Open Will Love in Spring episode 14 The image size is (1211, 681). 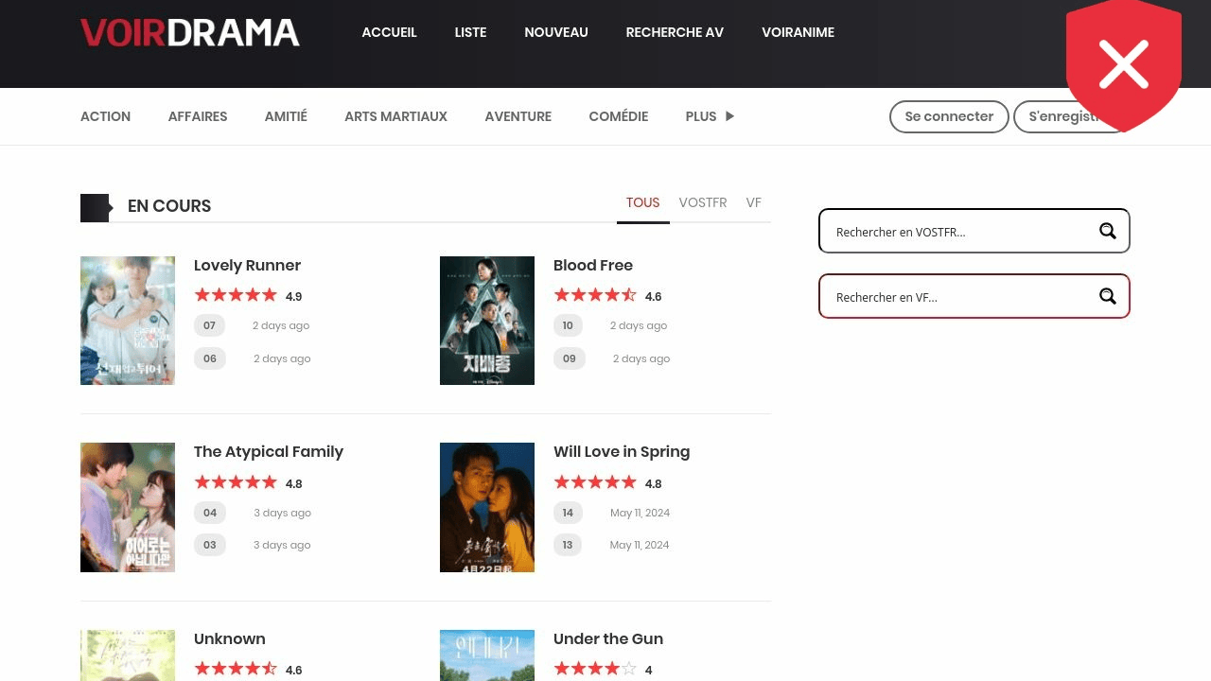(x=568, y=513)
